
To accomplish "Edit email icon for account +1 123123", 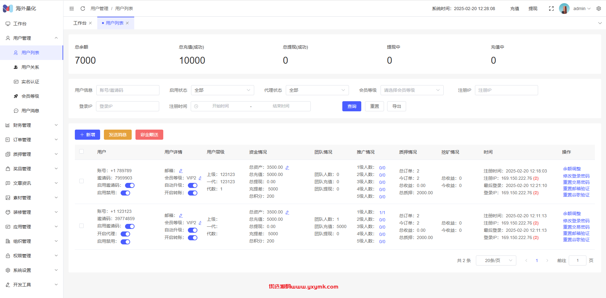I will [x=181, y=216].
